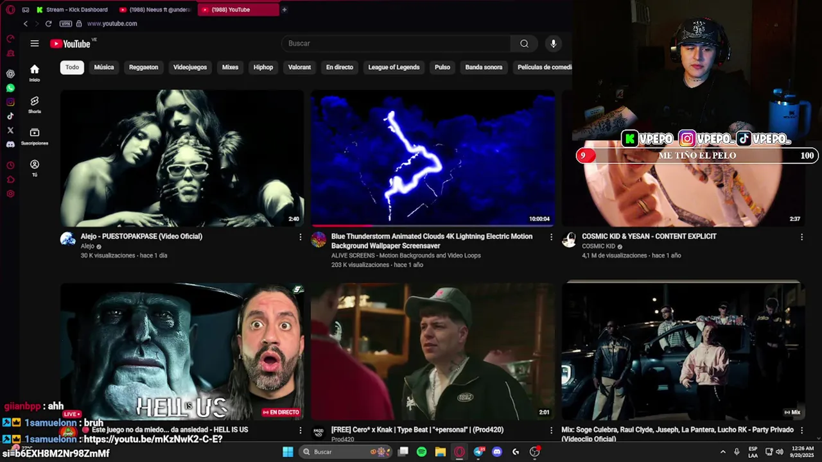This screenshot has height=462, width=822.
Task: Open Extensions cube icon in Opera sidebar
Action: click(10, 180)
